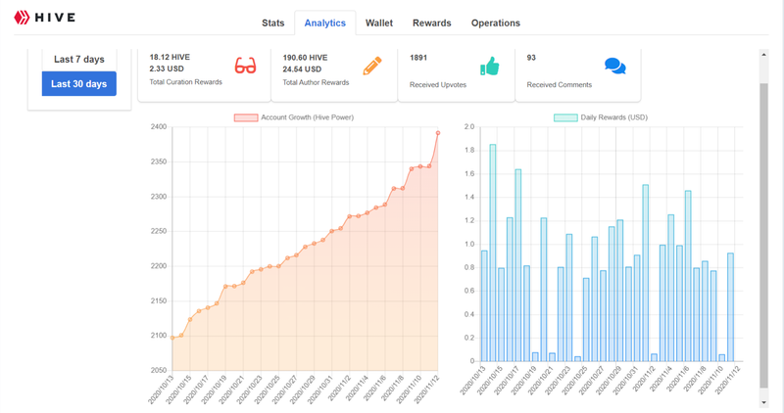Click the scrollbar down arrow

(x=763, y=402)
